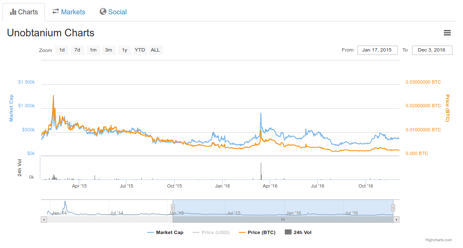Switch to the Markets tab
Image resolution: width=463 pixels, height=248 pixels.
pos(69,12)
